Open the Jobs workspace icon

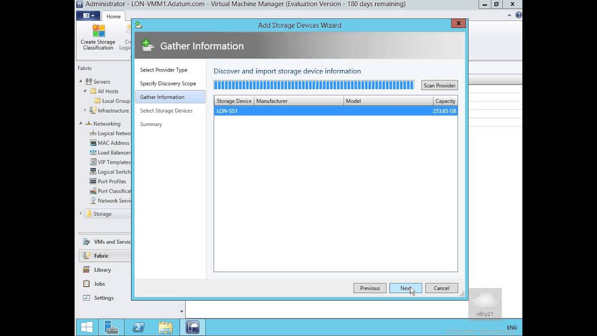(x=86, y=284)
